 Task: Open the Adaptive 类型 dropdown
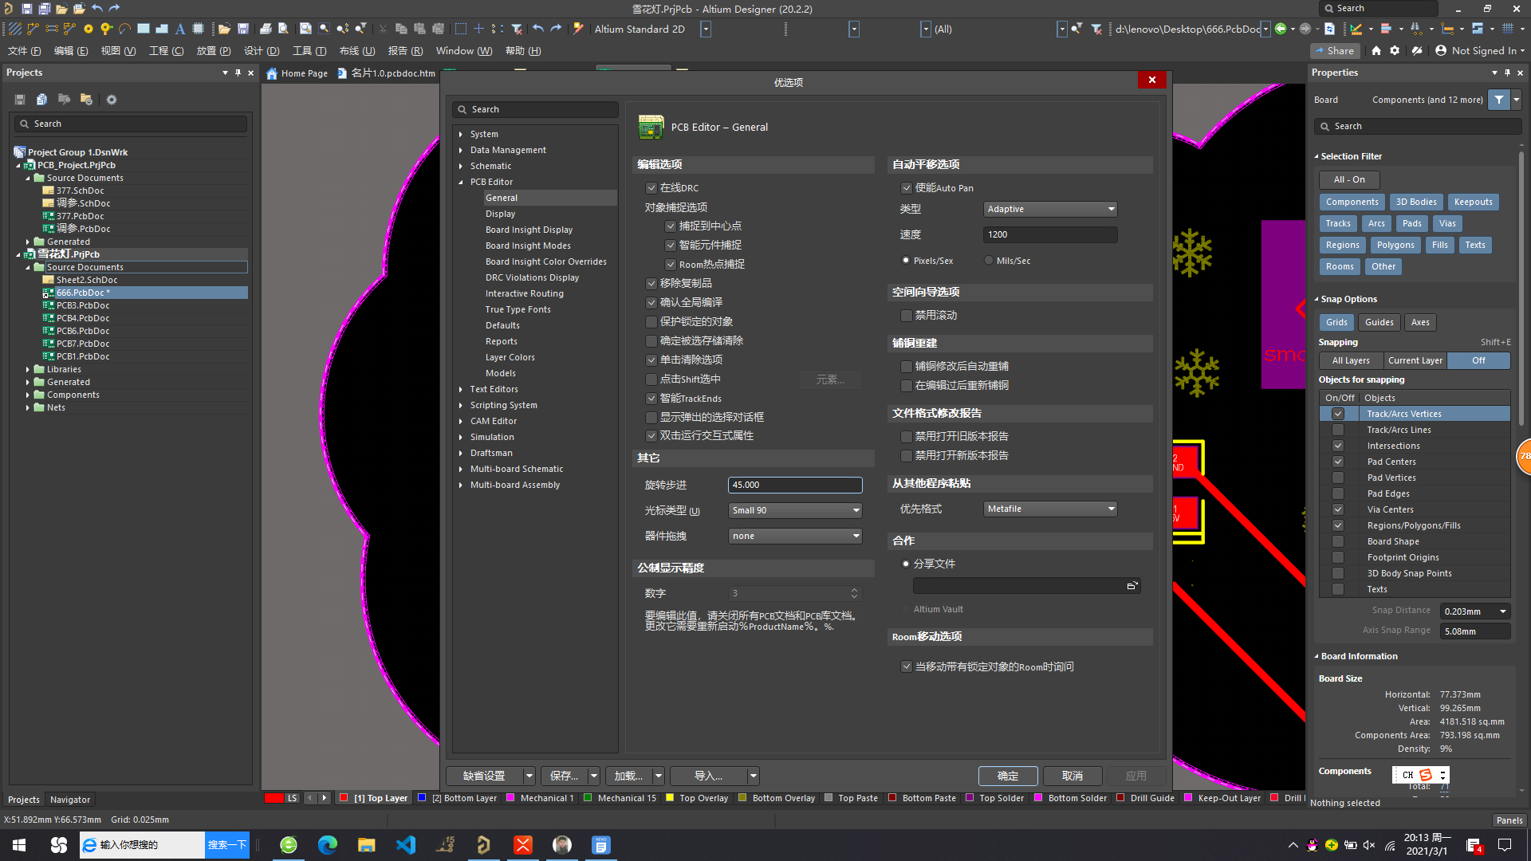click(1050, 209)
